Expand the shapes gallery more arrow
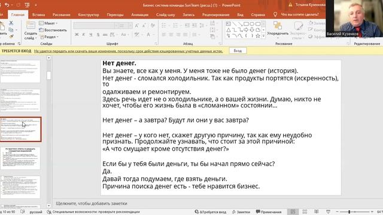The height and width of the screenshot is (215, 383). [x=263, y=36]
